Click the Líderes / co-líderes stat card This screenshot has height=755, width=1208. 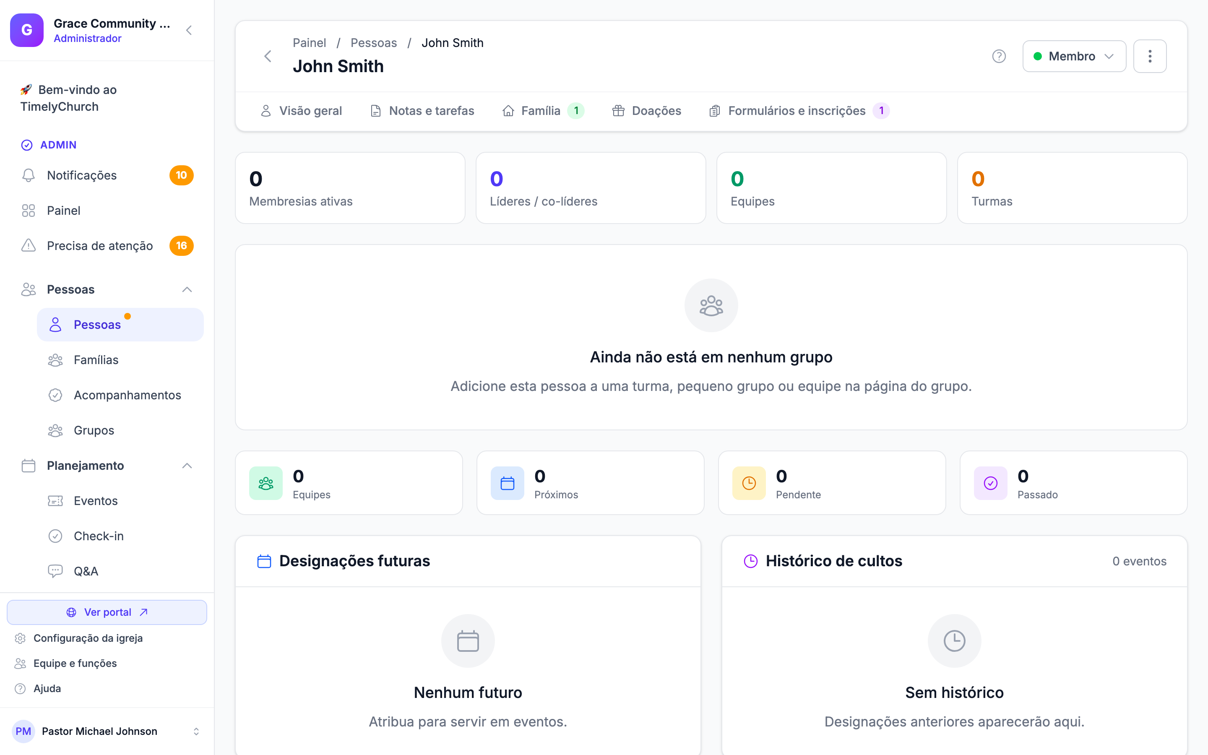point(591,188)
